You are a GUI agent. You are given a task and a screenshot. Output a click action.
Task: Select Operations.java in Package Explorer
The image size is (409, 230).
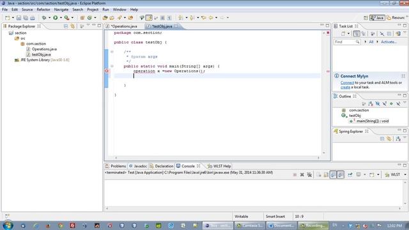click(x=42, y=49)
